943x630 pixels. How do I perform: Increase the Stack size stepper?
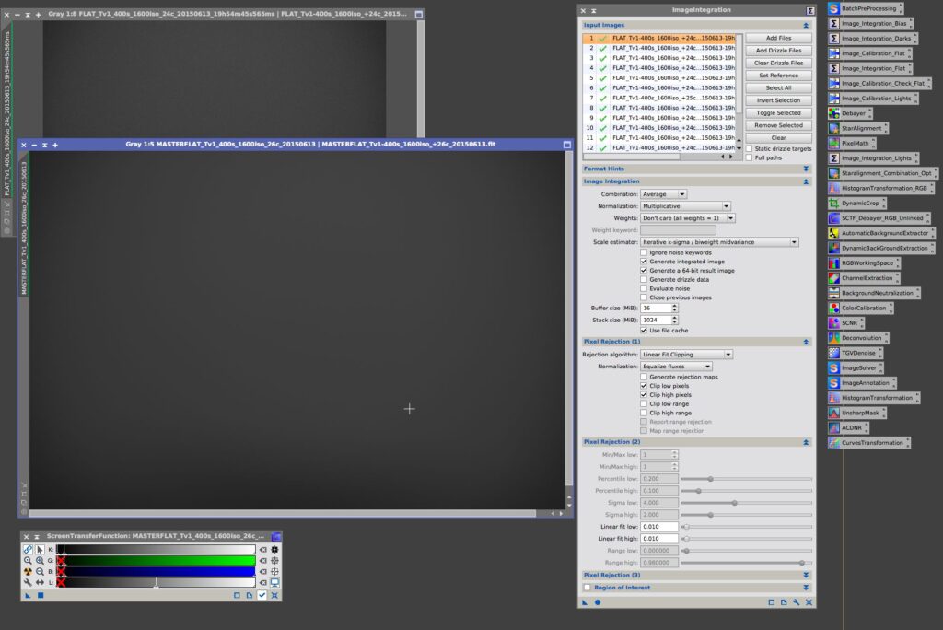[x=675, y=318]
